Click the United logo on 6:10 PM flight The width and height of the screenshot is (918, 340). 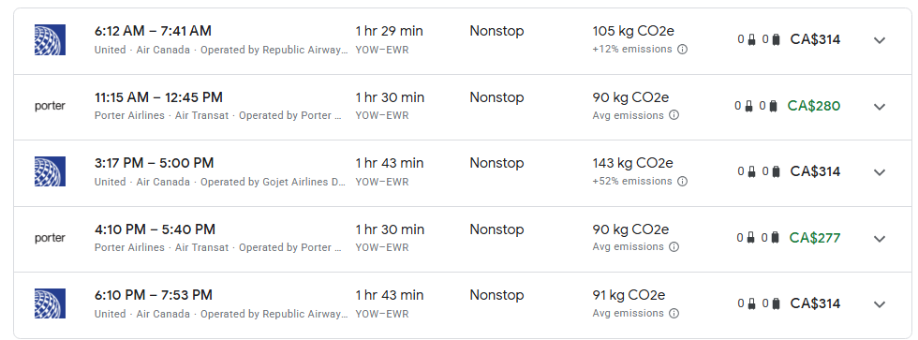tap(50, 303)
